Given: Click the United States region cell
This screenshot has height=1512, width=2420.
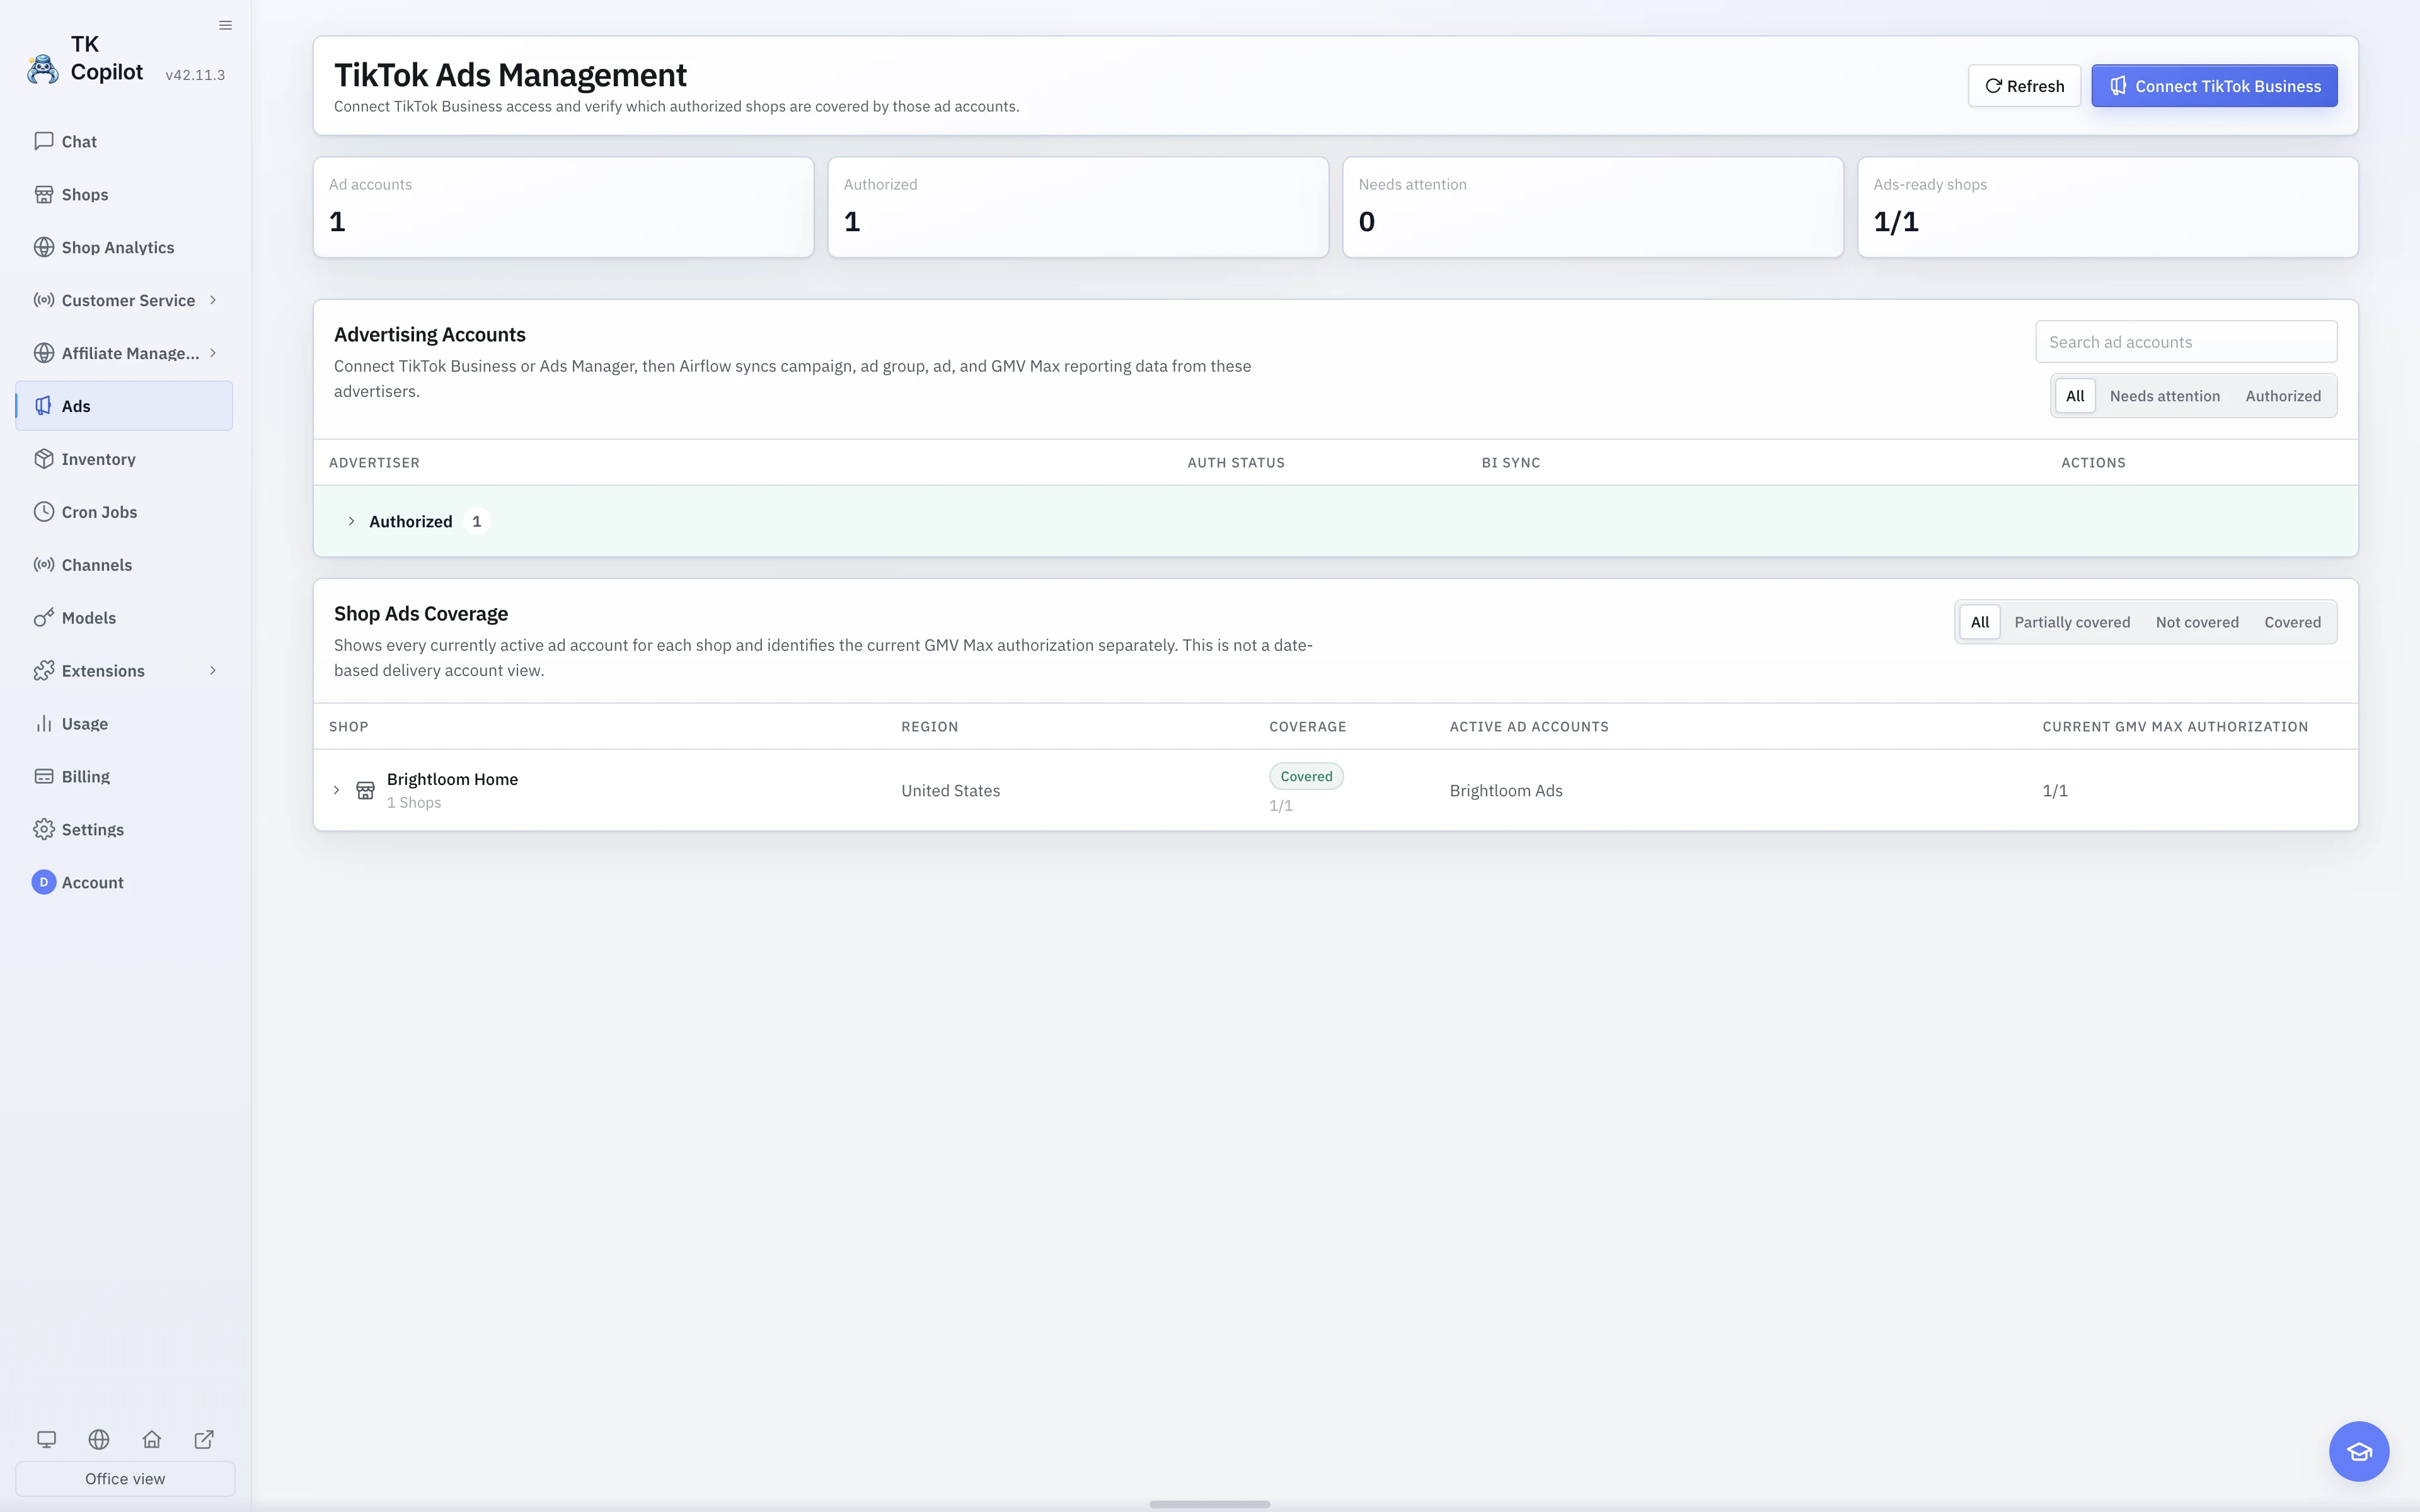Looking at the screenshot, I should click(950, 790).
